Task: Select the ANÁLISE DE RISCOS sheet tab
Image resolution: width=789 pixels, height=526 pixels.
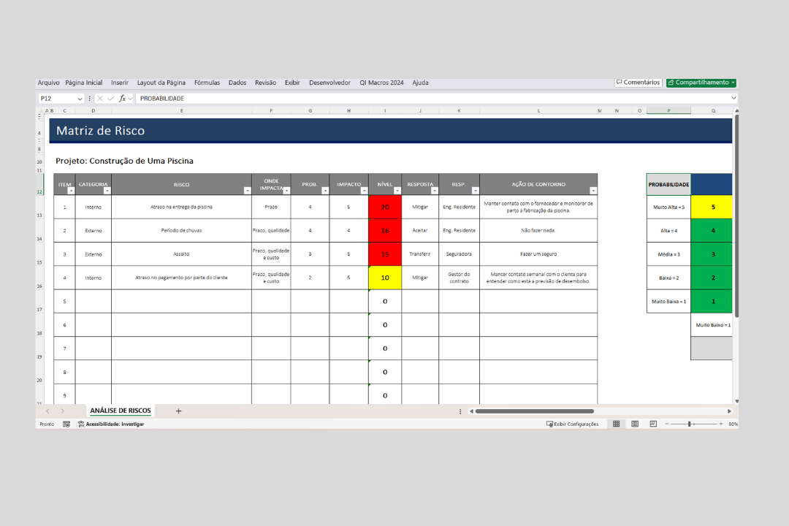Action: [121, 411]
